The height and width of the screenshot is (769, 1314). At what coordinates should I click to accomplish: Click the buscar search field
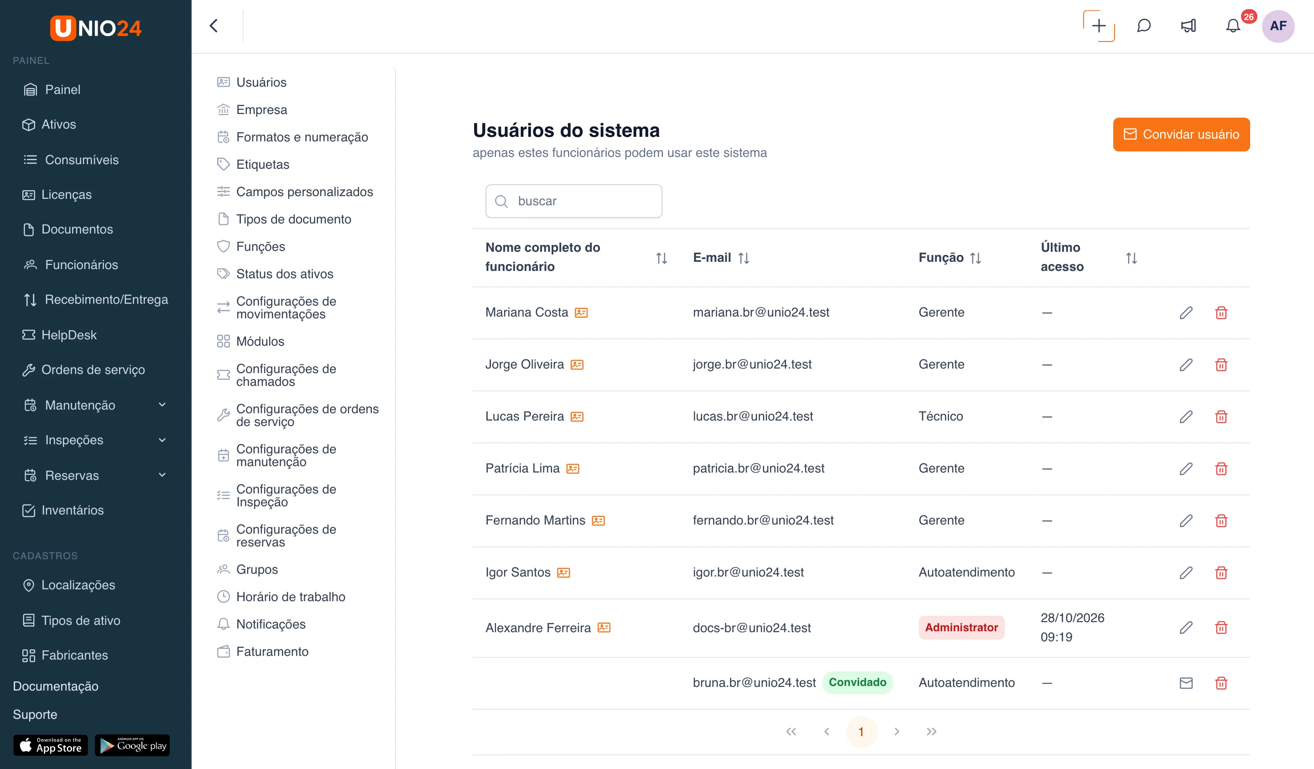574,201
